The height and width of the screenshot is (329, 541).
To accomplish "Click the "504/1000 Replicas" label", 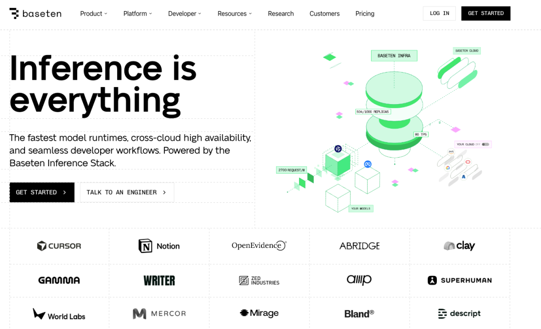I will coord(373,112).
